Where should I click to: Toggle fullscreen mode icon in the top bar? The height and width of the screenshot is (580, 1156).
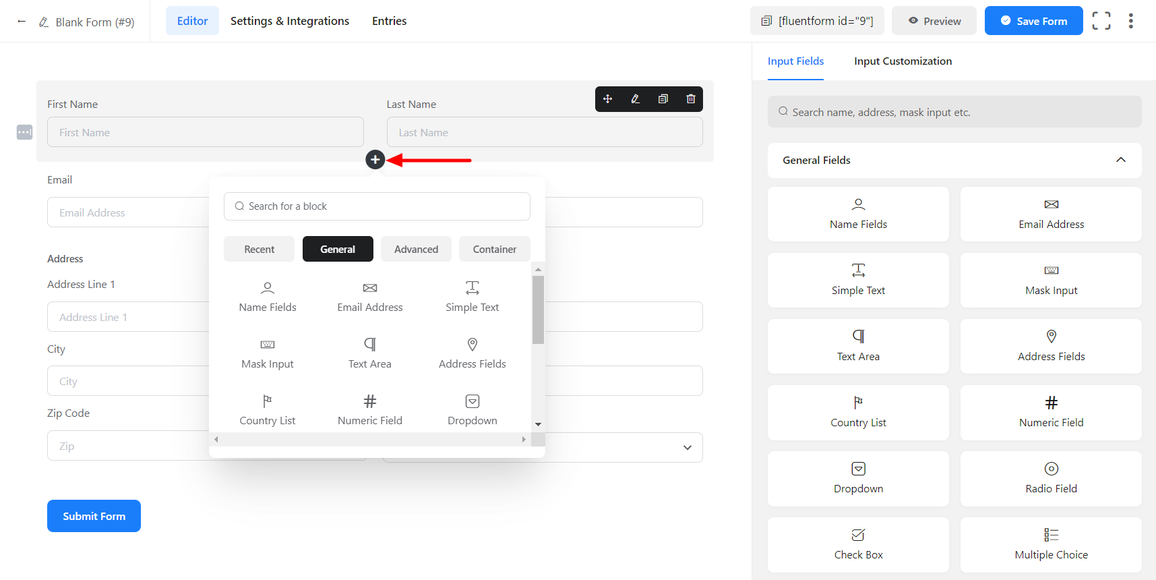(x=1101, y=21)
